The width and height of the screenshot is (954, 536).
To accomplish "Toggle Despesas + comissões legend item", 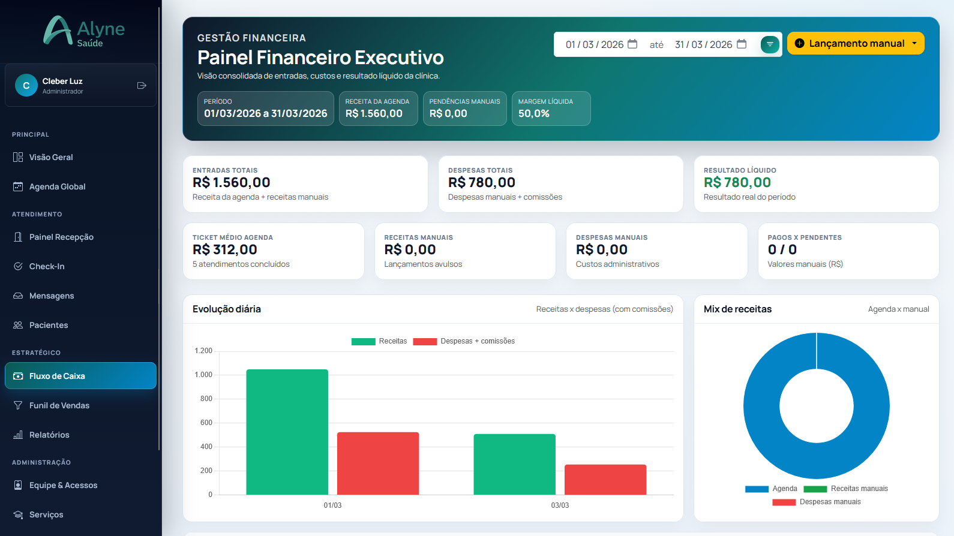I will 464,341.
